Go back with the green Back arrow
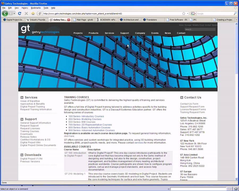 click(5, 14)
